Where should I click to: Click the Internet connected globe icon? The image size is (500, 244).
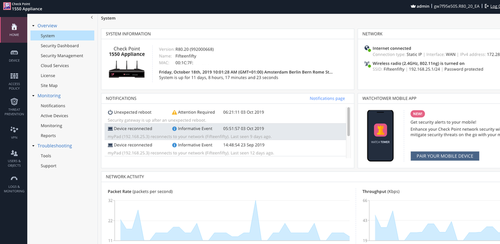click(367, 48)
